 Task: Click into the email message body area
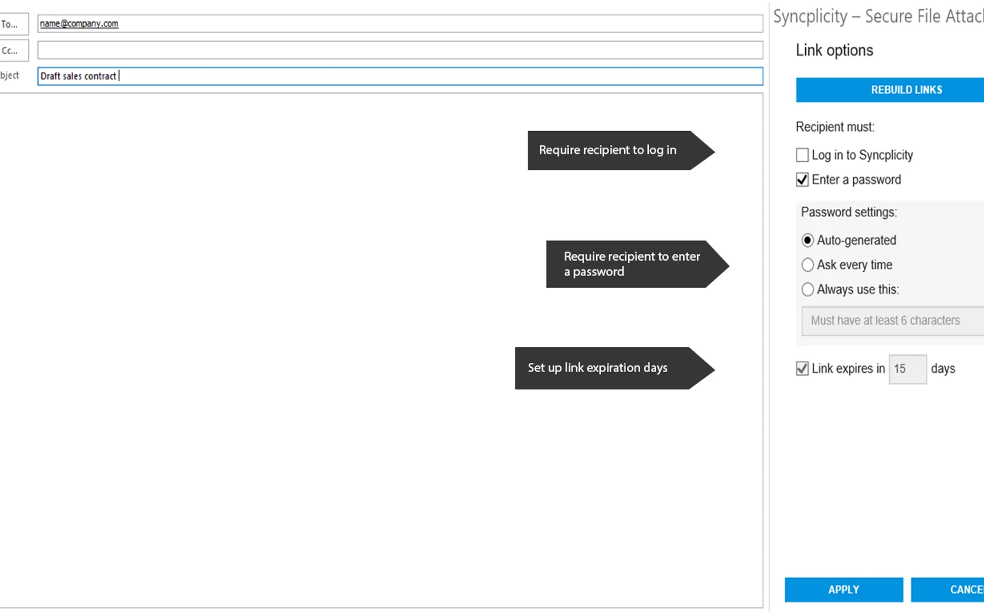coord(381,351)
